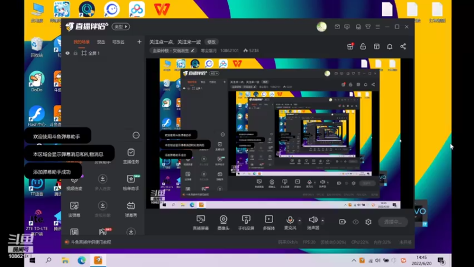
Task: Open the skin shirt icon
Action: point(368,27)
